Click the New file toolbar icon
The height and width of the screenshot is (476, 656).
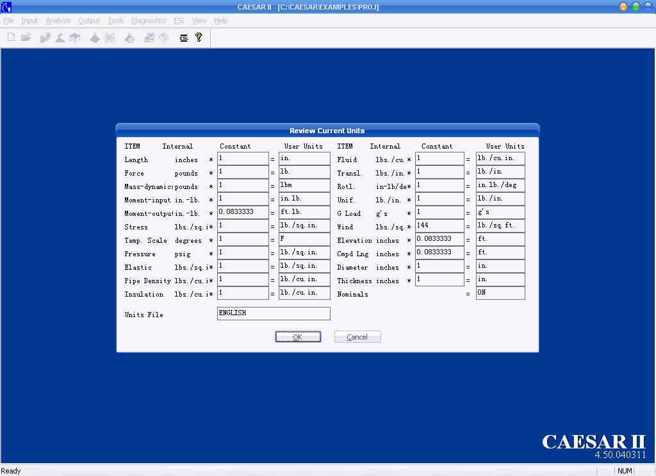[12, 38]
